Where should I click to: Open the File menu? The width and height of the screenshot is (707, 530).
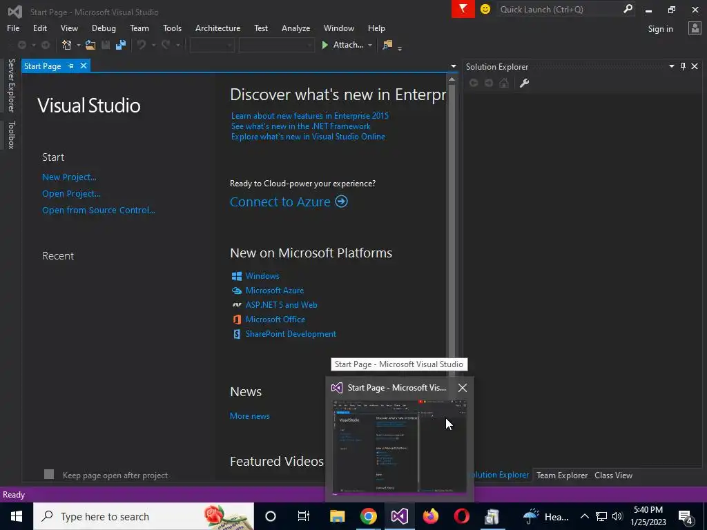(13, 28)
